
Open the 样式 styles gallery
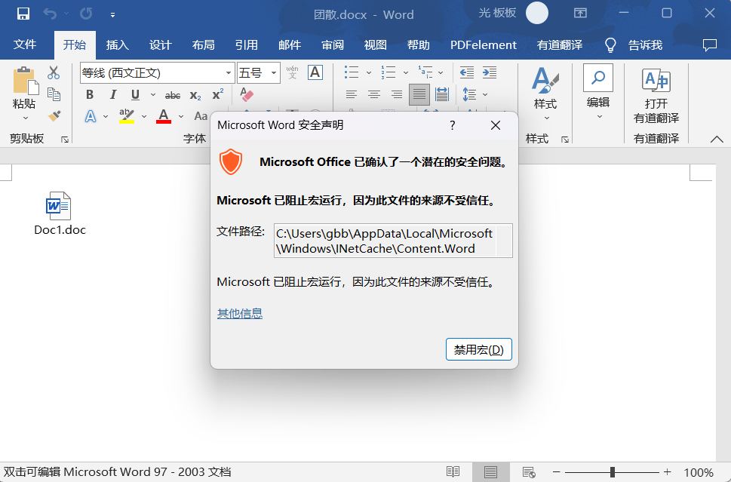(x=545, y=94)
